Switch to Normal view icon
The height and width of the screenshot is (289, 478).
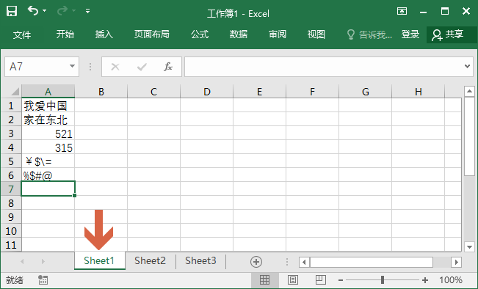point(264,280)
